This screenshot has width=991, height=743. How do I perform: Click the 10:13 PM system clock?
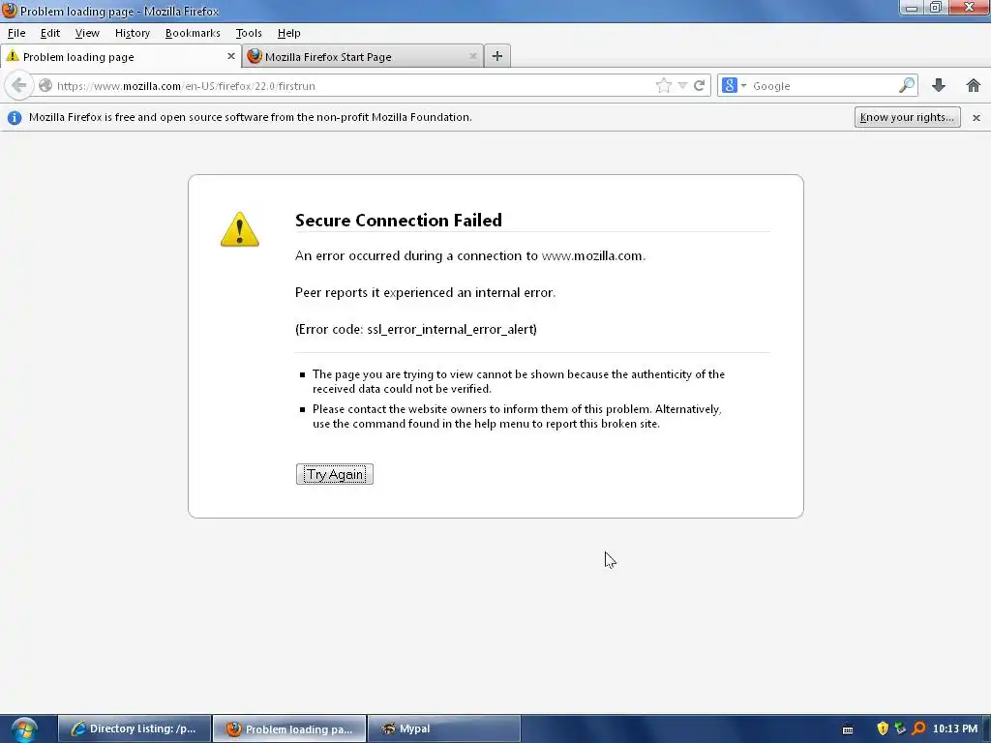(x=954, y=728)
